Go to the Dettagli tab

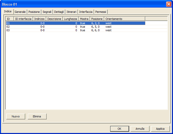click(59, 12)
